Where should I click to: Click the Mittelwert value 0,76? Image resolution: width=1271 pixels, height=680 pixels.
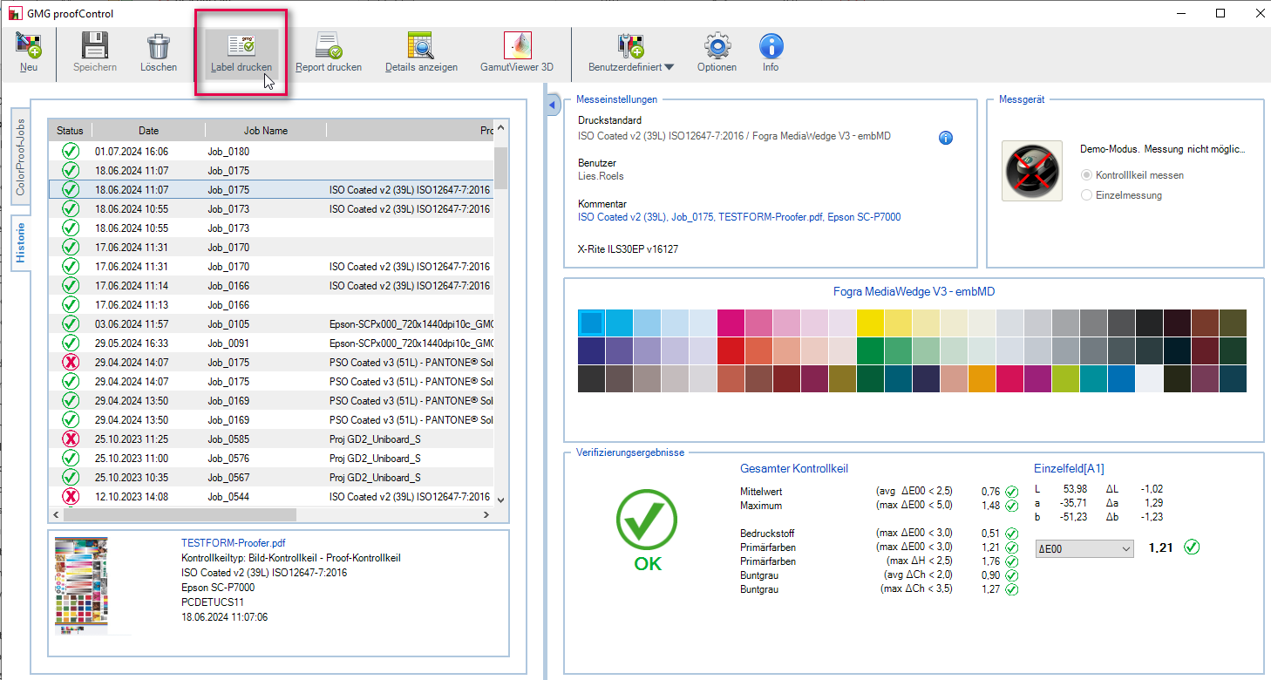click(x=990, y=492)
